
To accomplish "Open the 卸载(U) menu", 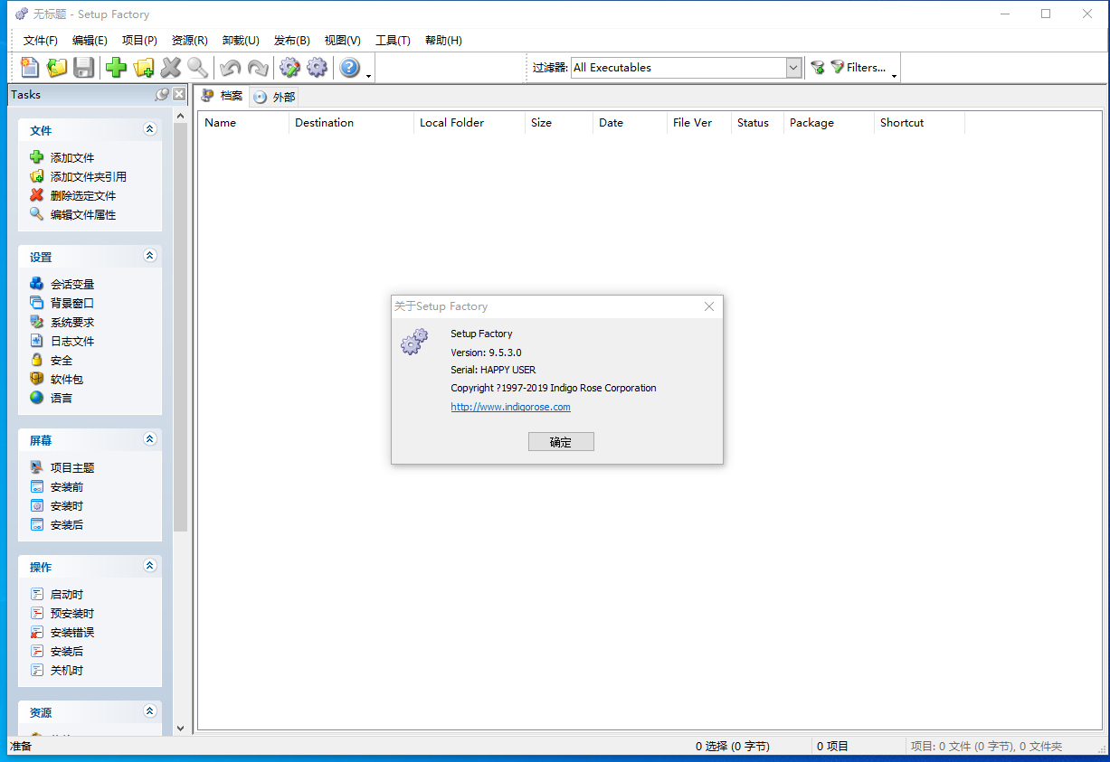I will [x=241, y=41].
